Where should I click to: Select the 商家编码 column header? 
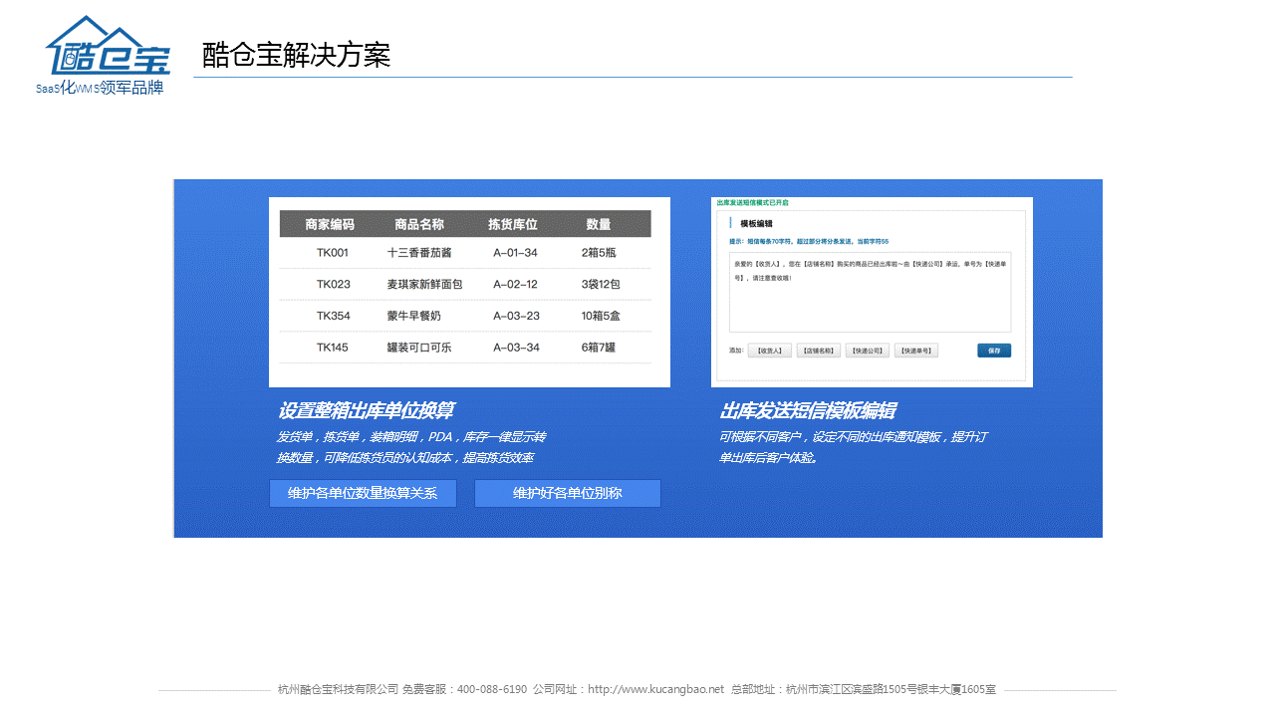coord(329,224)
